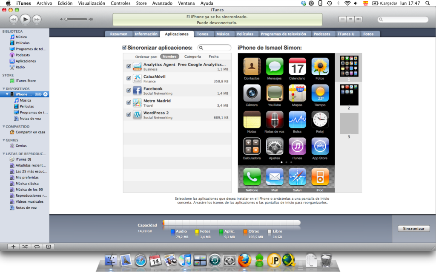Select the Fotos sunflower app icon
The image size is (436, 272).
320,66
